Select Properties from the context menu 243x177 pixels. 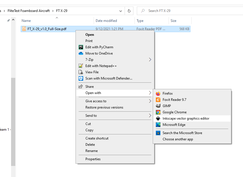coord(93,159)
